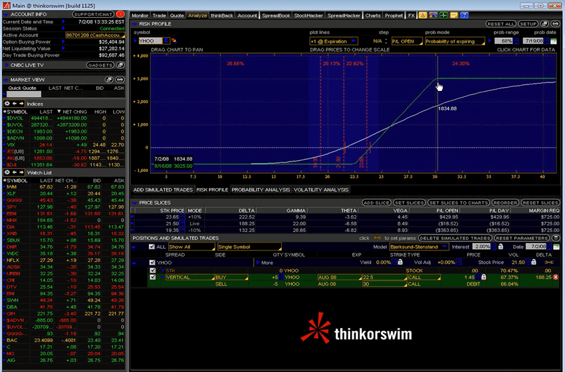The image size is (565, 372).
Task: Click the Quick Quote symbol input field
Action: tap(24, 94)
